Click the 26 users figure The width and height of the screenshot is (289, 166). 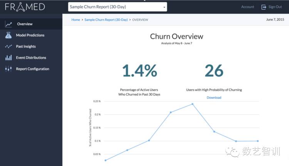[x=214, y=70]
